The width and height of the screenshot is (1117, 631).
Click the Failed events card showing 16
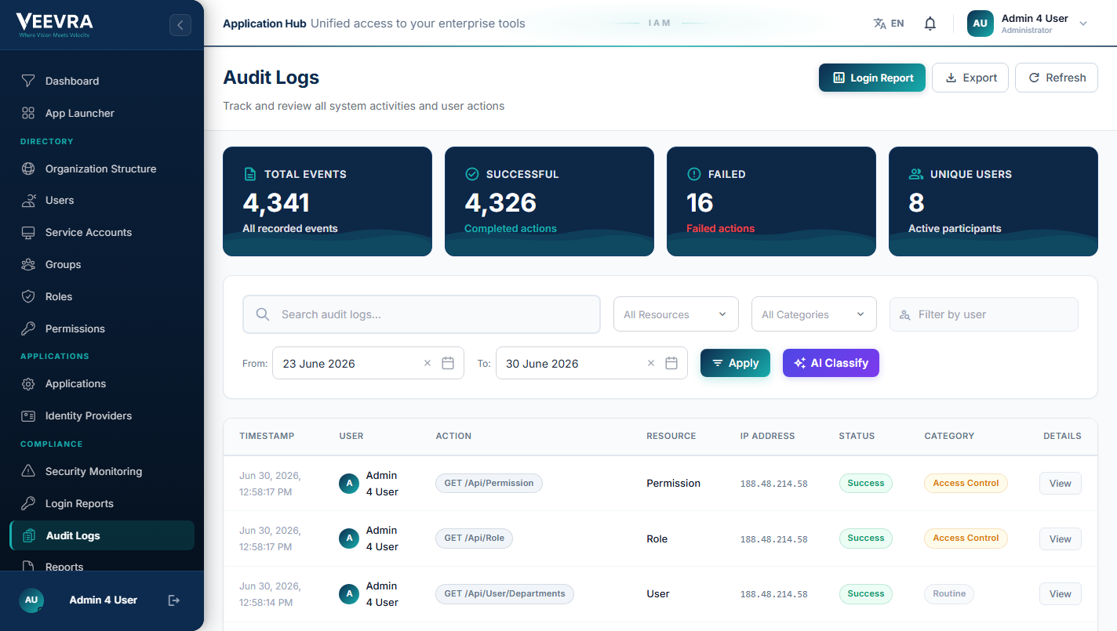pos(771,201)
